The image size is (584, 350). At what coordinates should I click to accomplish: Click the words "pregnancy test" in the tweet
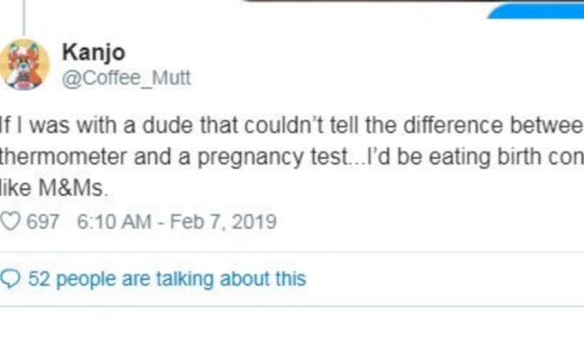[273, 158]
